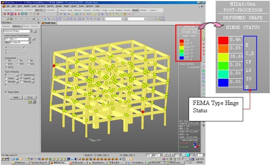Image resolution: width=271 pixels, height=166 pixels.
Task: Click the first teal monitor icon
Action: pos(22,14)
